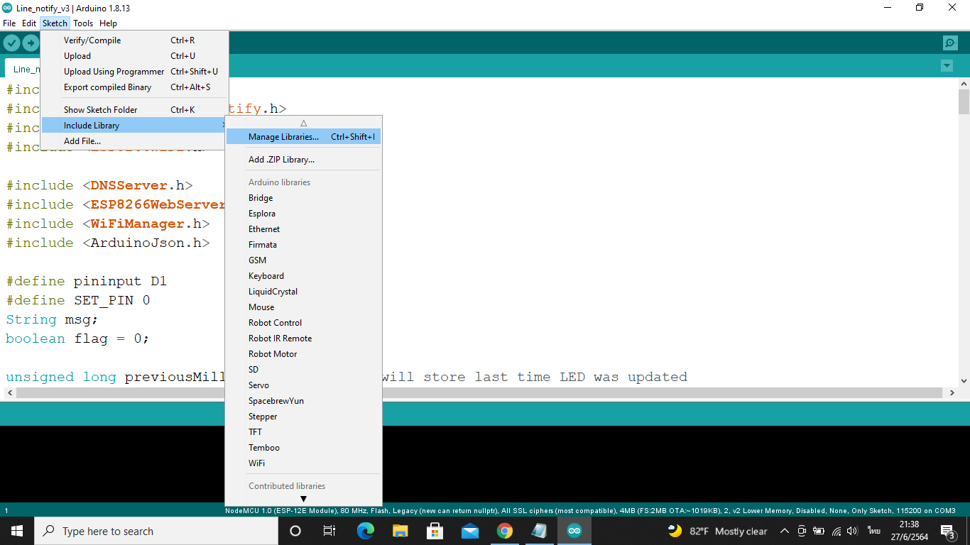The image size is (970, 545).
Task: Include the Robot Control library
Action: [x=303, y=323]
